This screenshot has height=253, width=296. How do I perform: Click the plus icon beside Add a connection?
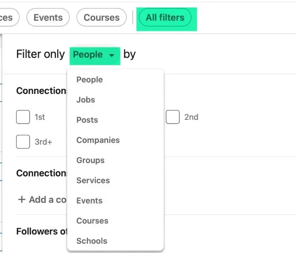(22, 199)
